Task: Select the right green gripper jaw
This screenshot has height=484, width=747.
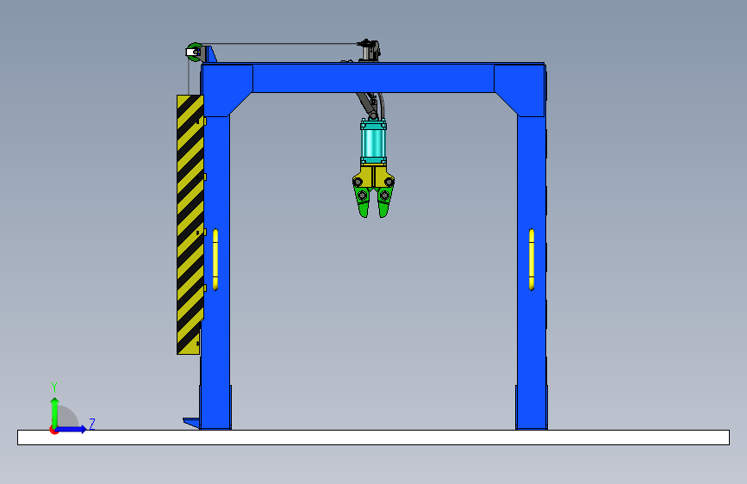Action: point(384,202)
